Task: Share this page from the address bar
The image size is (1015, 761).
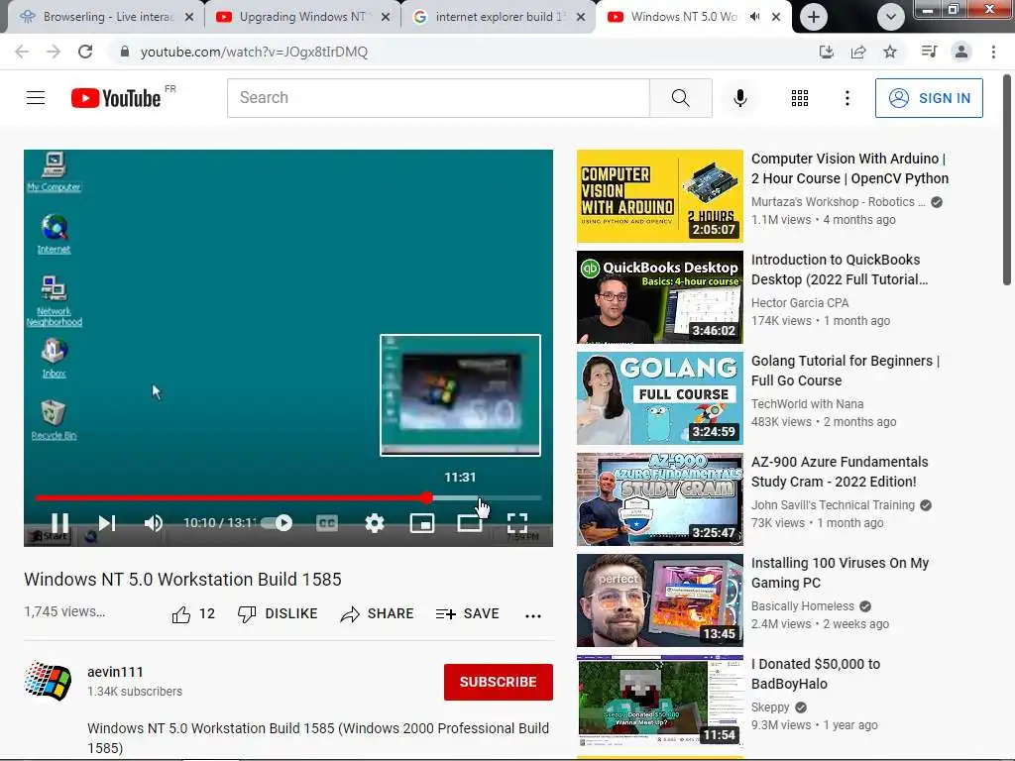Action: (x=858, y=52)
